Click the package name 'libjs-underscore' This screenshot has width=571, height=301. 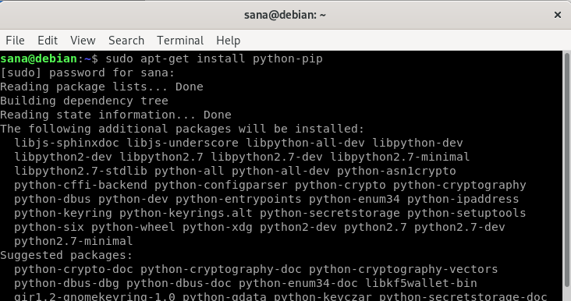[183, 143]
